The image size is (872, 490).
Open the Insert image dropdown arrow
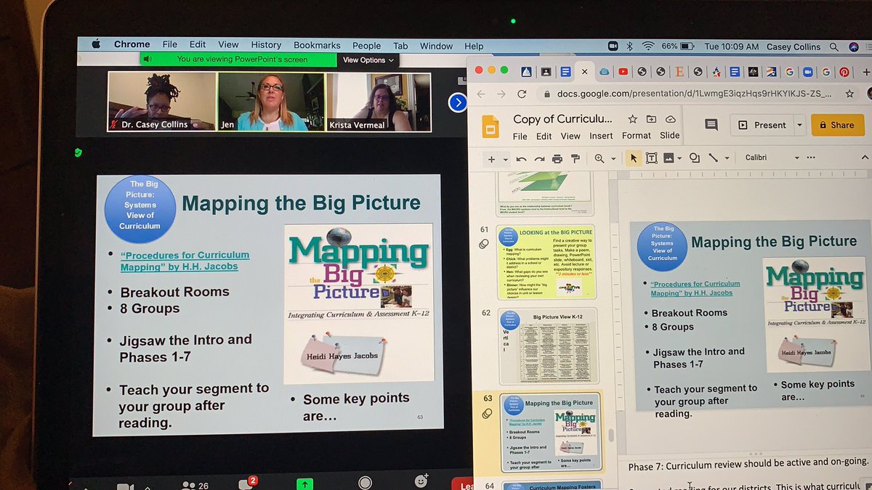(x=679, y=158)
